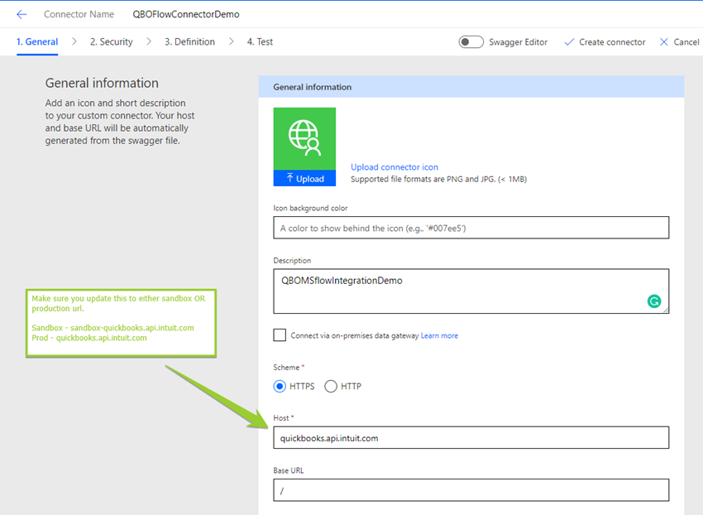Click the X icon beside Cancel
Image resolution: width=703 pixels, height=515 pixels.
(663, 42)
